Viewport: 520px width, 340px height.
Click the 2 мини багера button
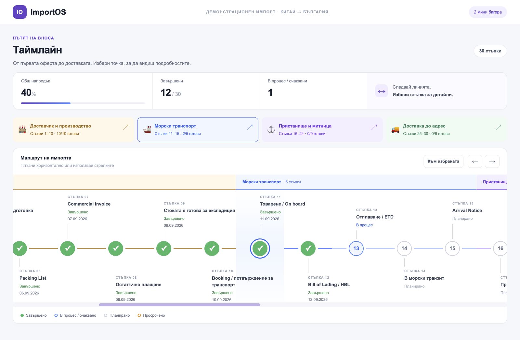(x=487, y=12)
